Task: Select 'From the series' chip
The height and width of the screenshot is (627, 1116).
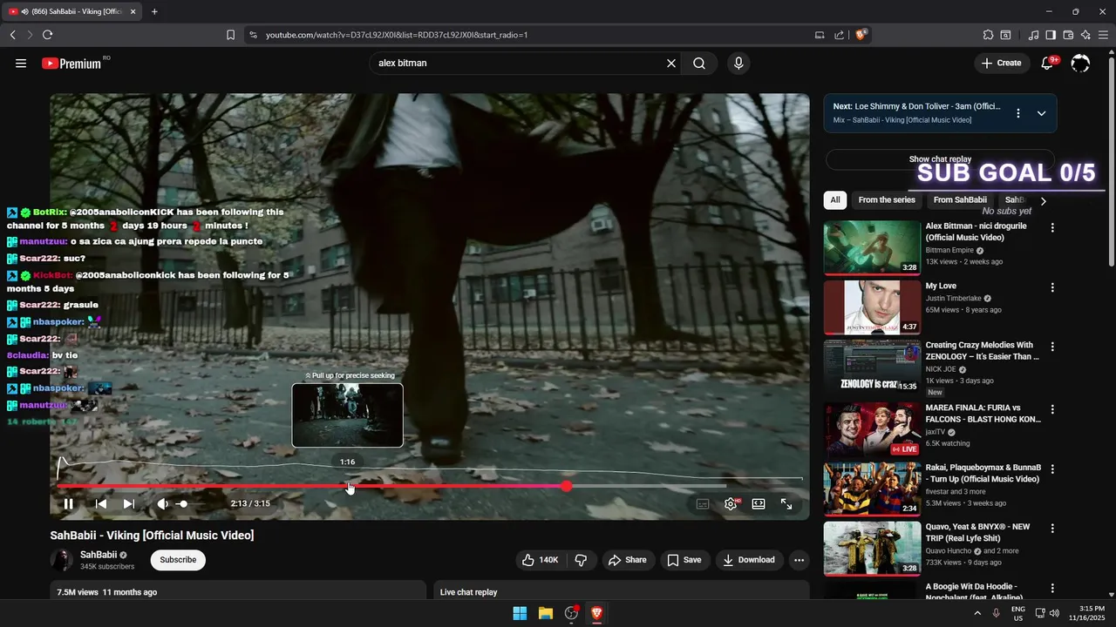Action: click(x=887, y=200)
